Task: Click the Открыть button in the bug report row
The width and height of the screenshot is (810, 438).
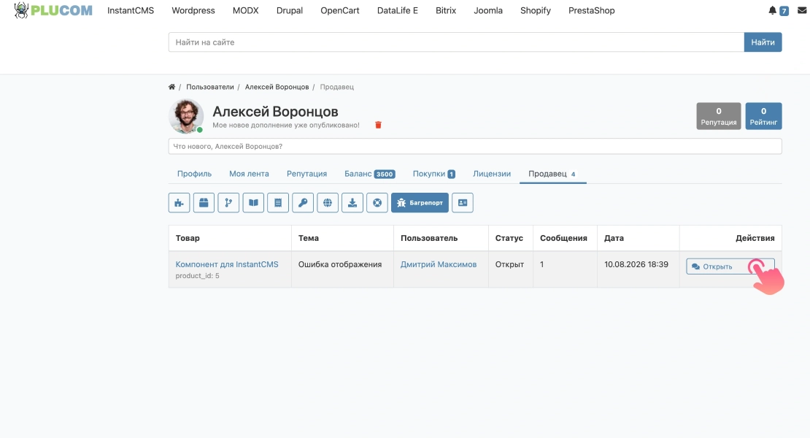Action: click(730, 266)
